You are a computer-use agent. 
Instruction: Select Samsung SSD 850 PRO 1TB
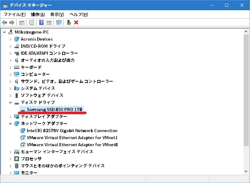pyautogui.click(x=54, y=109)
